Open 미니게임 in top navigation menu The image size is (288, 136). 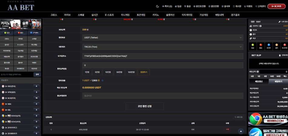pyautogui.click(x=125, y=15)
